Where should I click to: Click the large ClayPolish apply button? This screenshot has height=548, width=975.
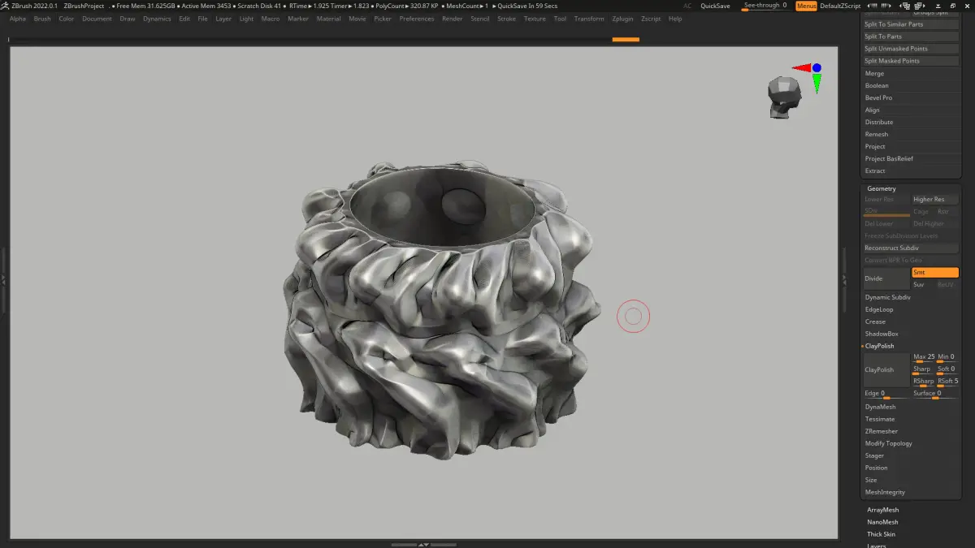tap(886, 369)
